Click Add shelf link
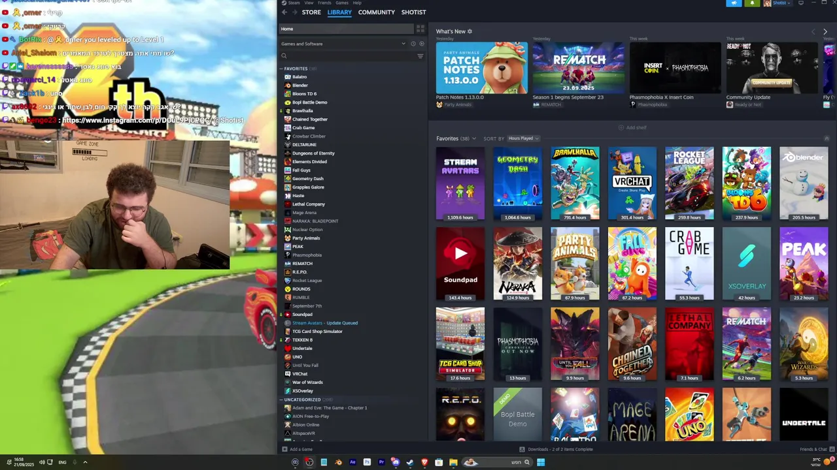 (x=632, y=127)
